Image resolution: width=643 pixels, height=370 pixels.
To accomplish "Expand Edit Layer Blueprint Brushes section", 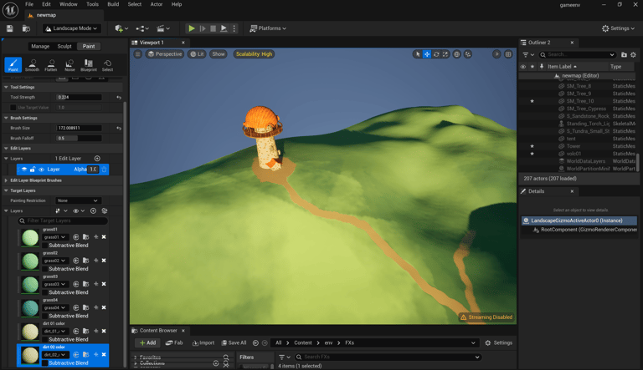I will pos(6,180).
